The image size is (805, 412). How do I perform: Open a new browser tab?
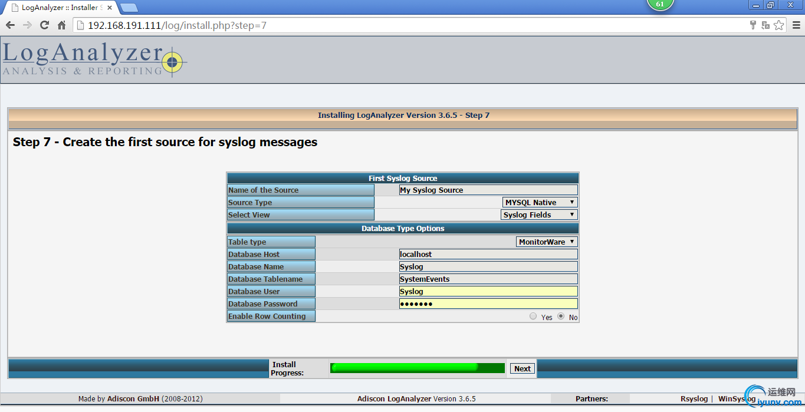click(129, 8)
